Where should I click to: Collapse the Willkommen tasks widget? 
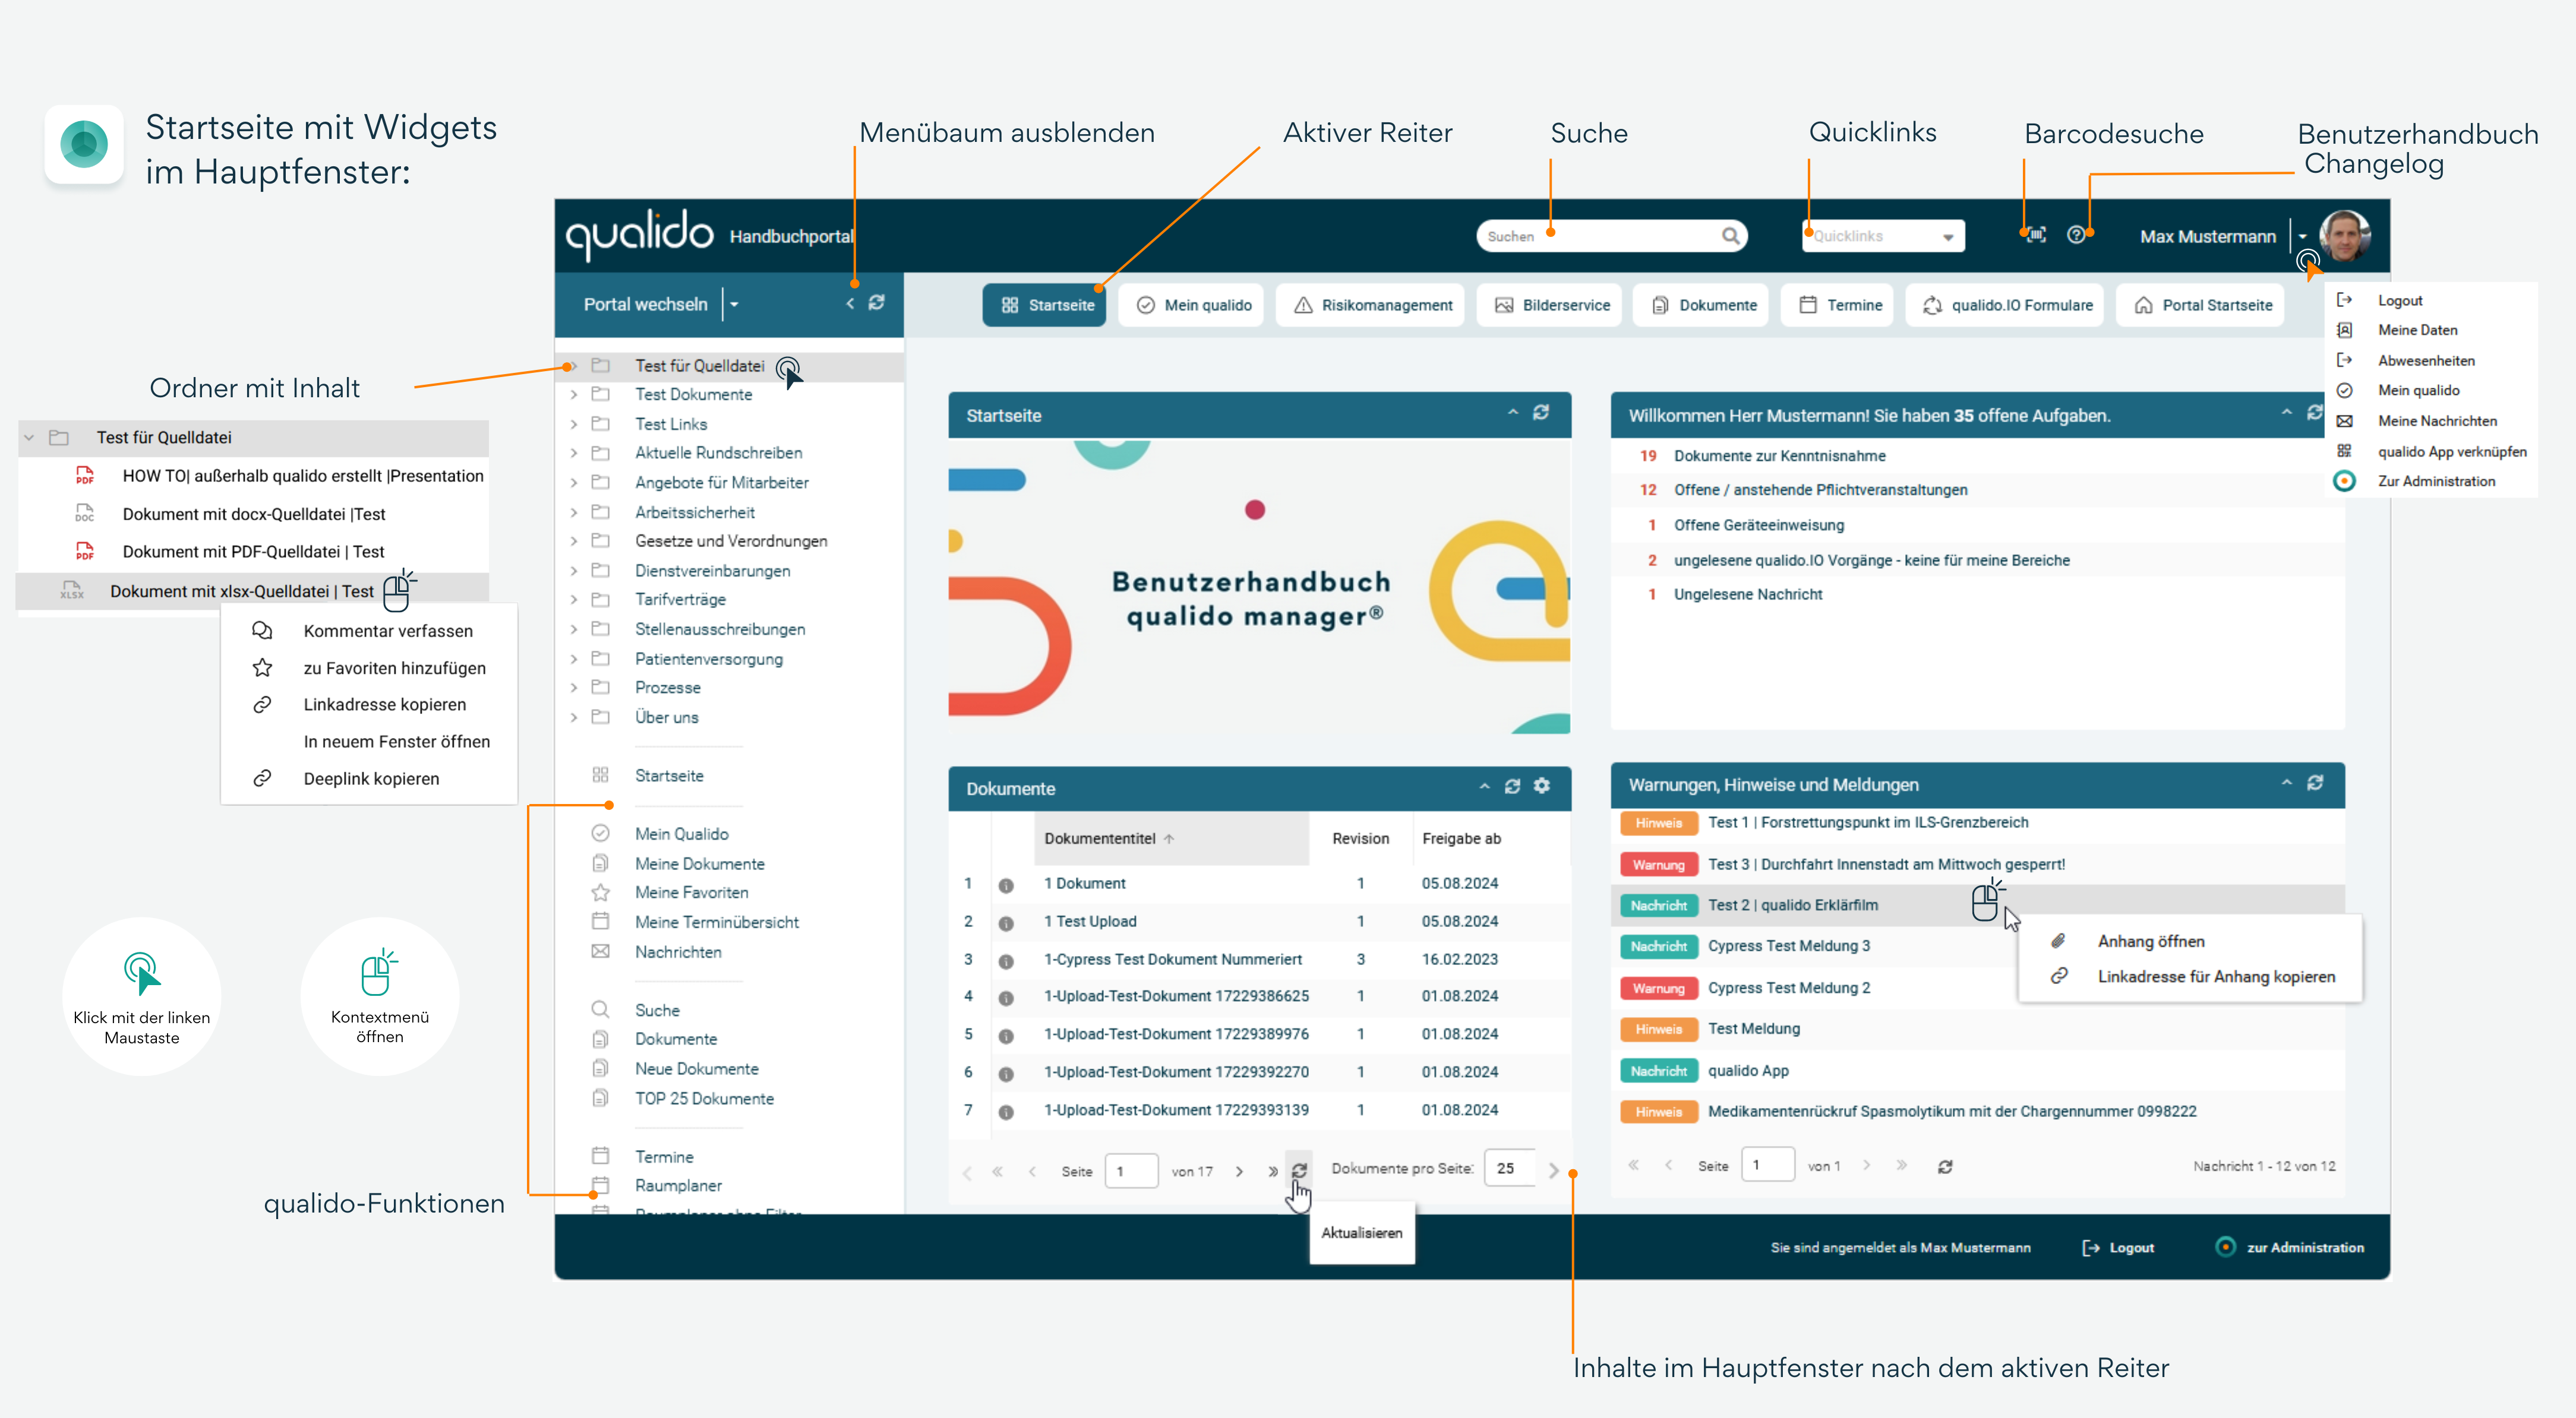pos(2286,413)
